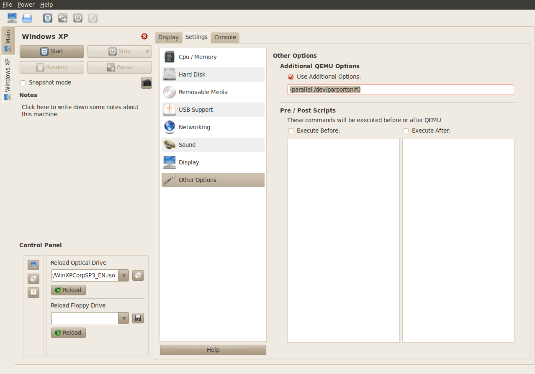Start the Windows XP virtual machine

[52, 51]
